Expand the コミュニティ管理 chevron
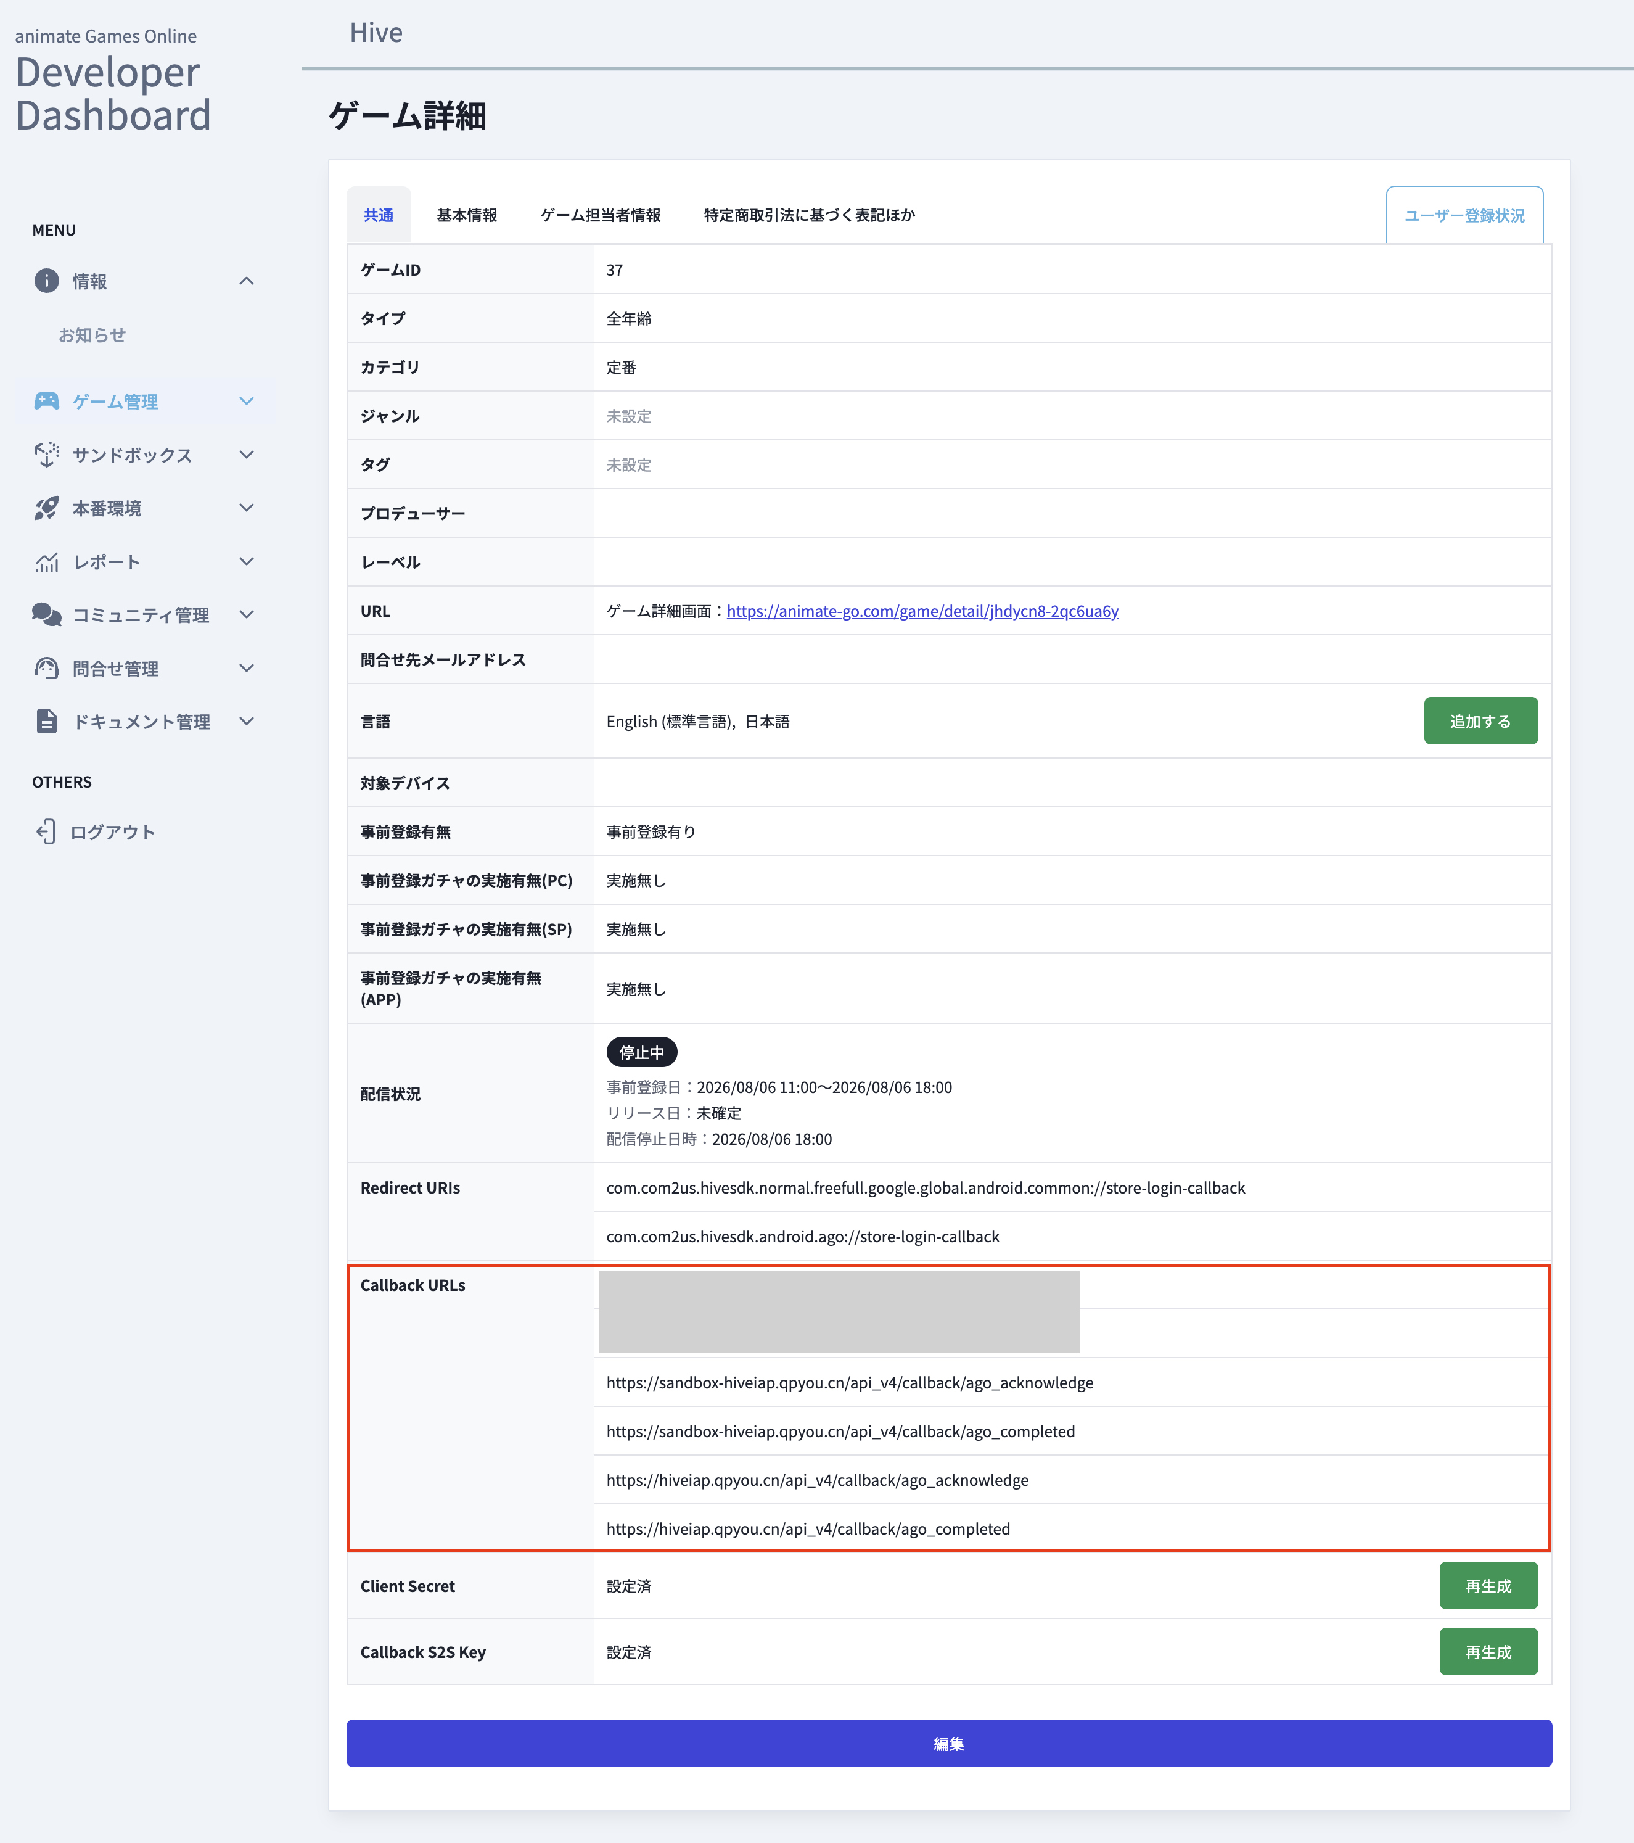The width and height of the screenshot is (1634, 1843). click(x=246, y=615)
